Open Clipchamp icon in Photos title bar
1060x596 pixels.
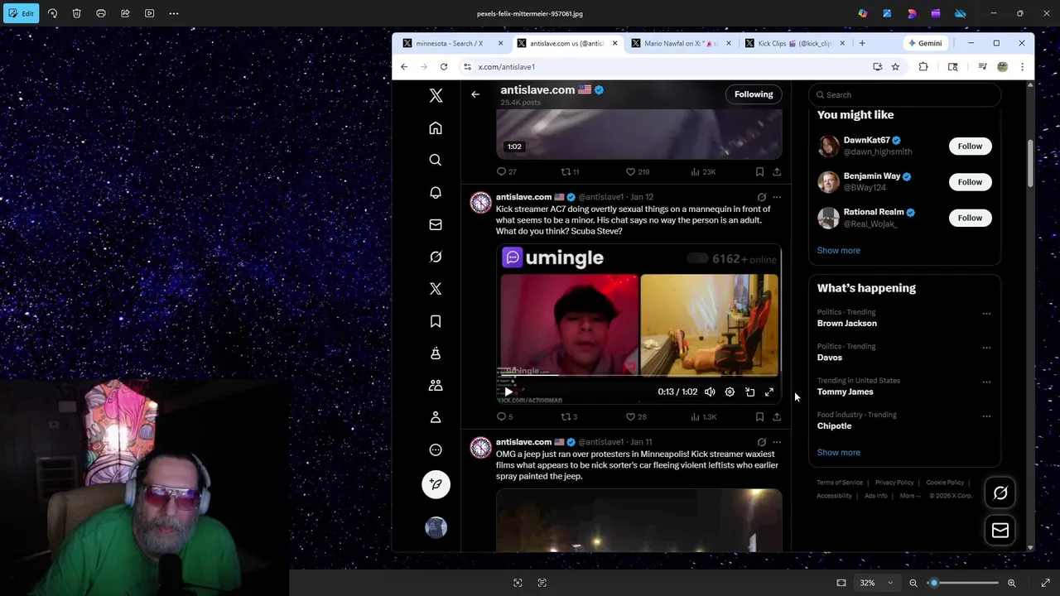(x=936, y=13)
